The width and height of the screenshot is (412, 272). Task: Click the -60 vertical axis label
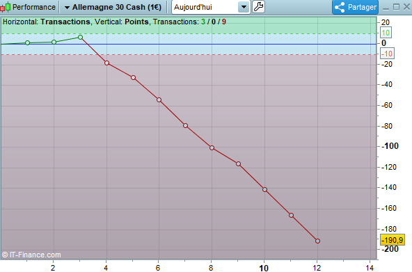pyautogui.click(x=387, y=105)
